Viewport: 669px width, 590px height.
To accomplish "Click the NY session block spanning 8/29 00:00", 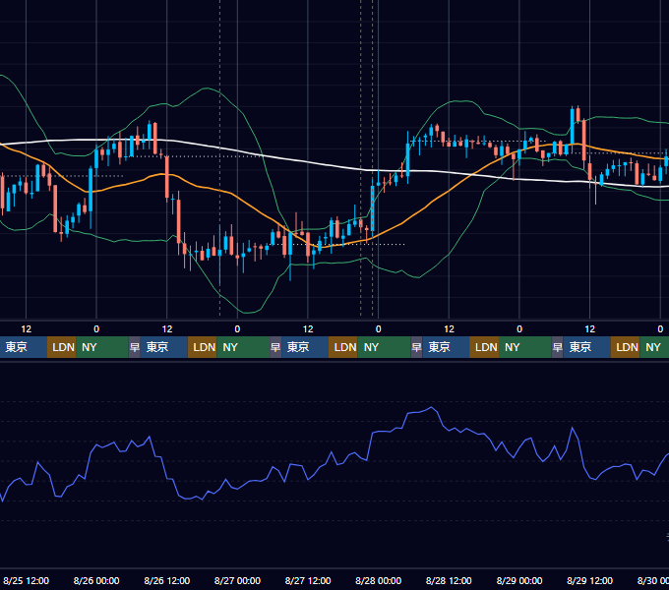I will 525,347.
